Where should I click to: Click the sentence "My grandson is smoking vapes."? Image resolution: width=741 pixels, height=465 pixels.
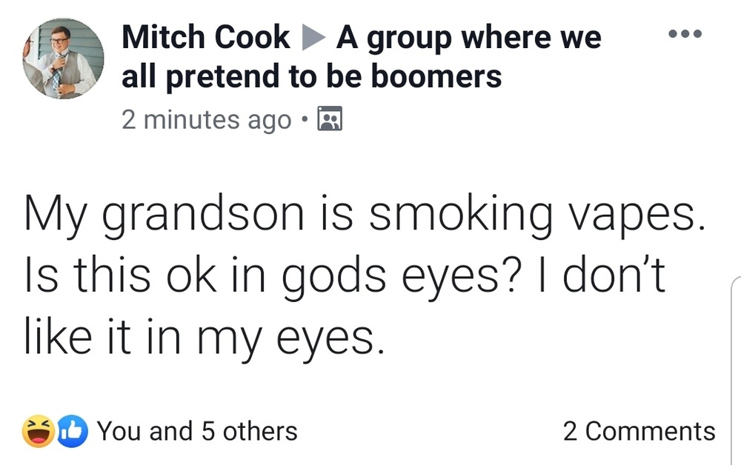pos(362,215)
